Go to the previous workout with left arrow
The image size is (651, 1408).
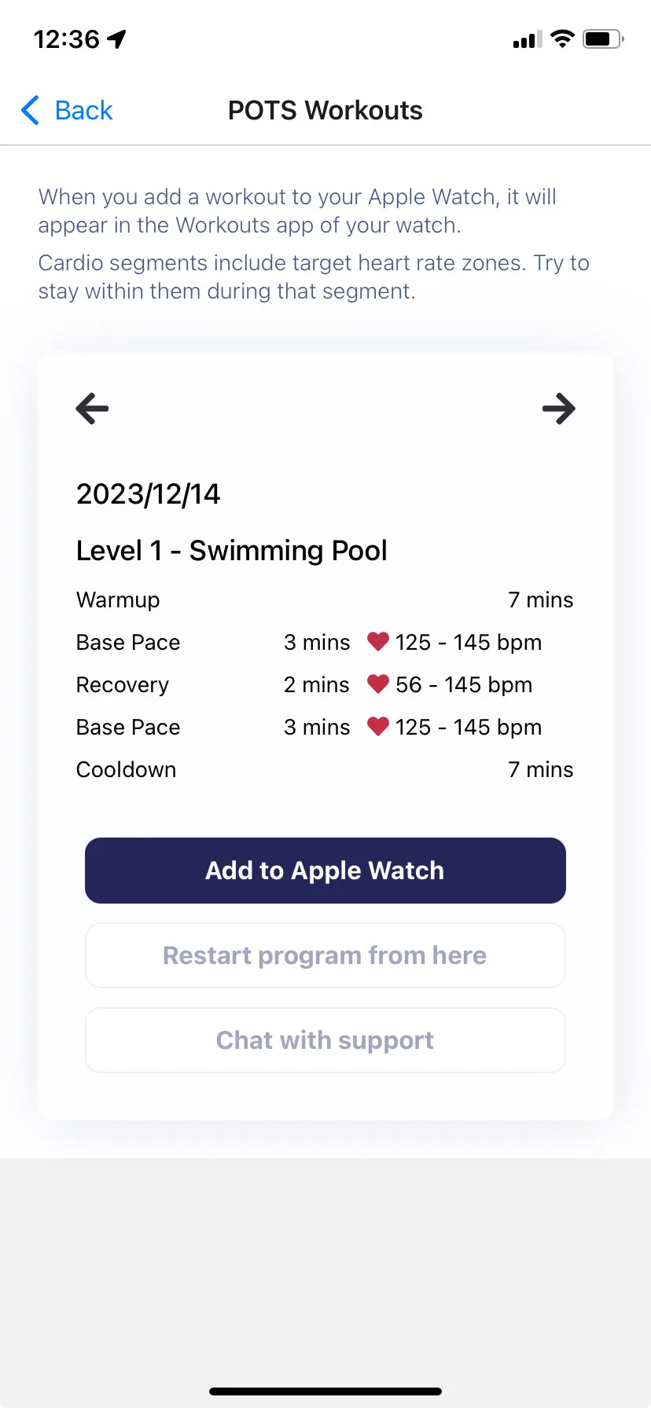92,409
